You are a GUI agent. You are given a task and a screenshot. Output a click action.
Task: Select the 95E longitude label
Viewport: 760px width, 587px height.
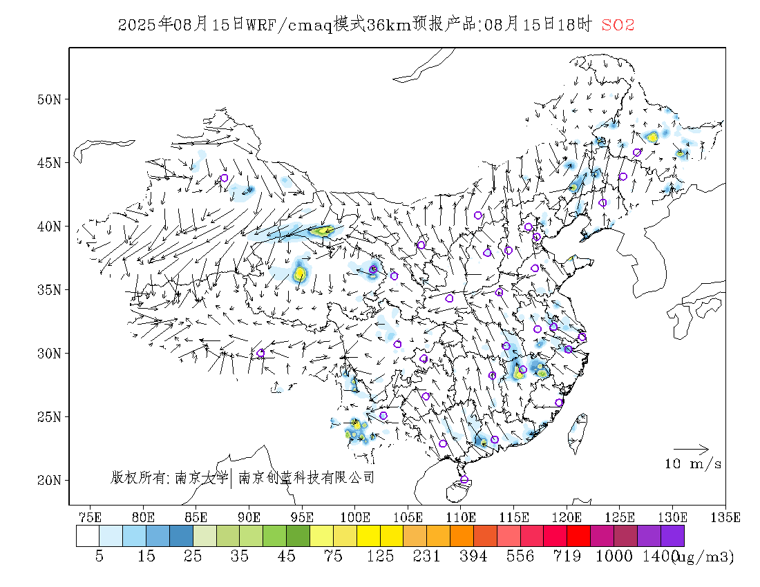(x=302, y=517)
